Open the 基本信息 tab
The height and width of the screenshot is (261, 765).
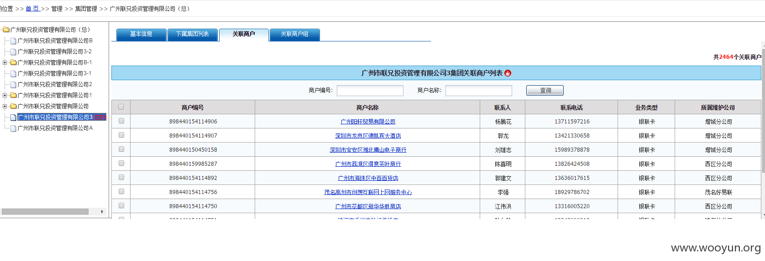(141, 35)
